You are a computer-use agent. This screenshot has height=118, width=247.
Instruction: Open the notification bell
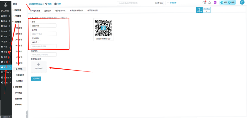click(x=210, y=2)
